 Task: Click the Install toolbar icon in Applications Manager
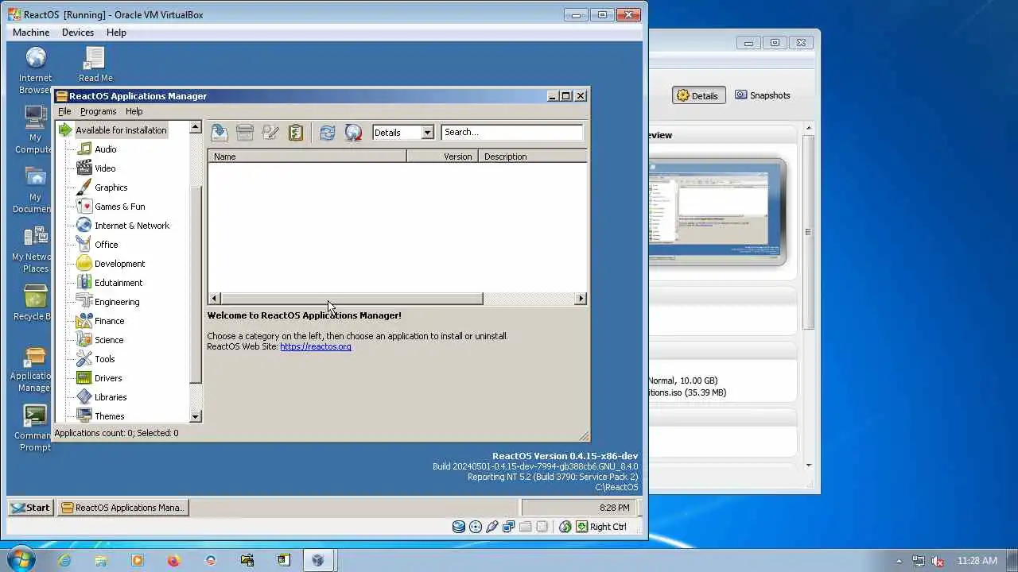coord(219,133)
